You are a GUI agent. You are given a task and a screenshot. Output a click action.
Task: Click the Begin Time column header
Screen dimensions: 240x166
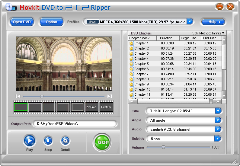tap(190, 38)
